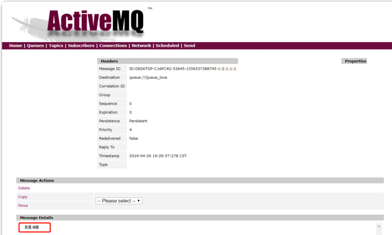
Task: Click the Message ID value text
Action: (x=182, y=69)
